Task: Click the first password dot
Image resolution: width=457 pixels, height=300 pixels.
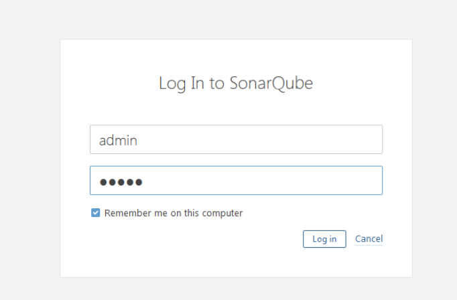Action: coord(103,182)
